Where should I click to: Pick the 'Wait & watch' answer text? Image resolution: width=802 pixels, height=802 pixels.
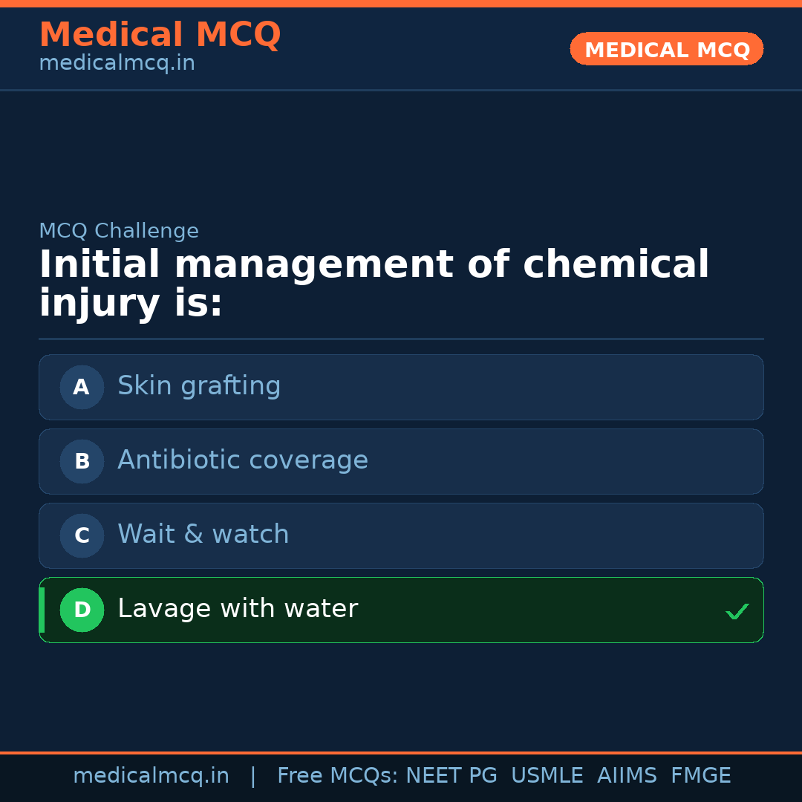coord(203,535)
